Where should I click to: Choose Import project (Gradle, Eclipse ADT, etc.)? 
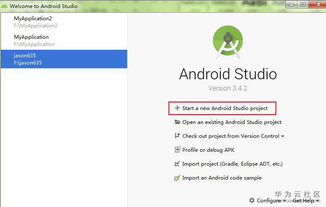click(232, 164)
